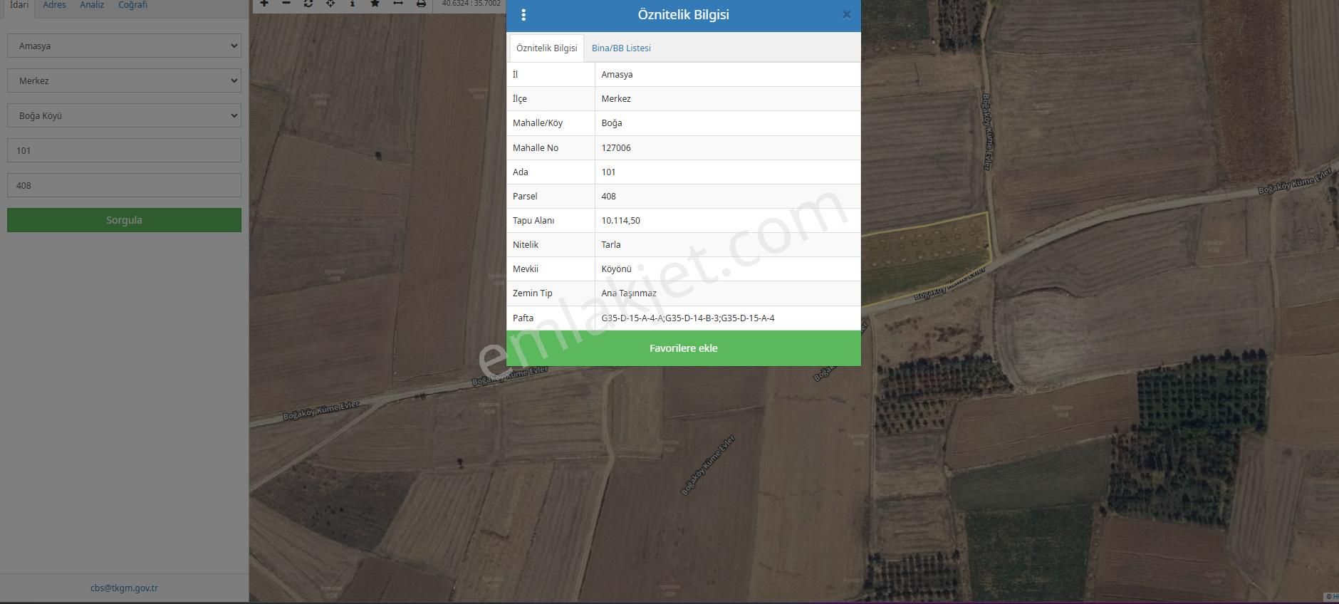Viewport: 1339px width, 604px height.
Task: Select the info query tool
Action: [x=353, y=4]
